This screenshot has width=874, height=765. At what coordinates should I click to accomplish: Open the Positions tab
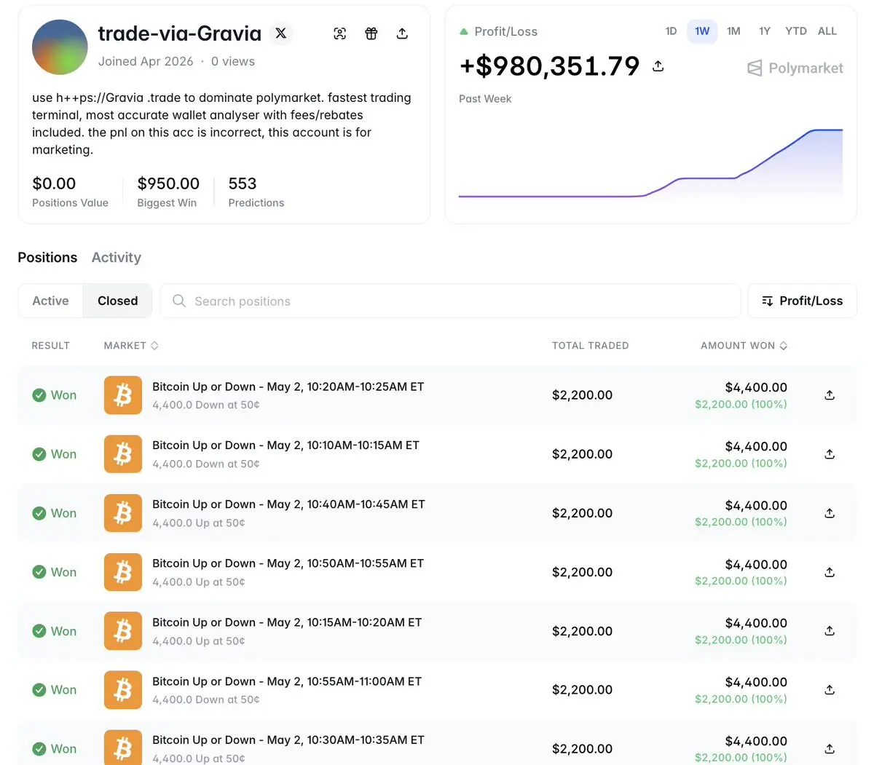tap(47, 258)
